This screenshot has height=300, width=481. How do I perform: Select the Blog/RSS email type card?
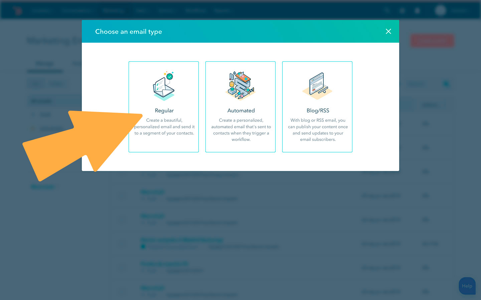pyautogui.click(x=317, y=107)
